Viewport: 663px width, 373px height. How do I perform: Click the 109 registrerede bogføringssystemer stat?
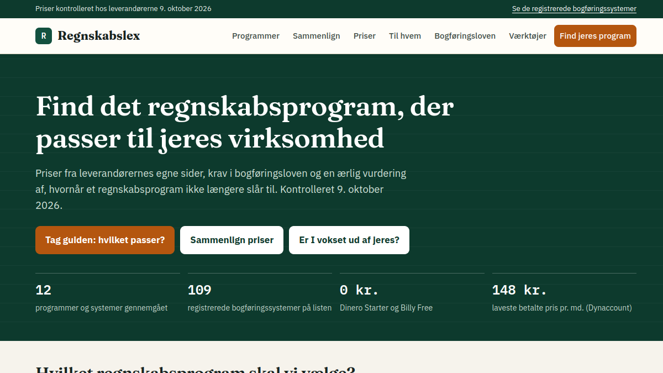pos(260,294)
